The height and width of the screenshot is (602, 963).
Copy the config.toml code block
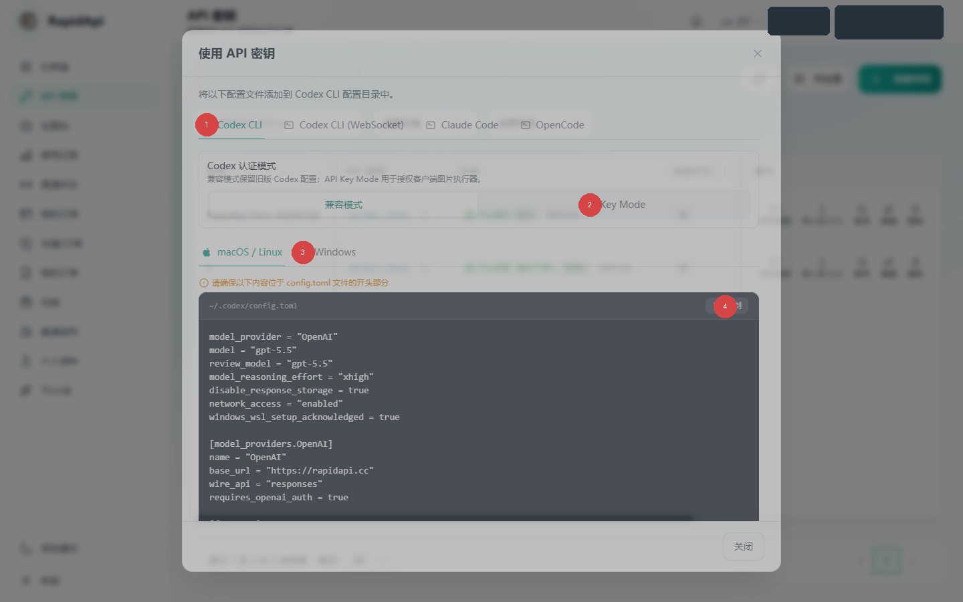726,306
